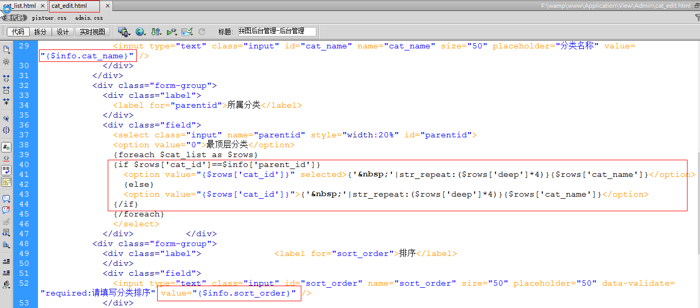
Task: Open the pintuer.css related file
Action: (x=49, y=18)
